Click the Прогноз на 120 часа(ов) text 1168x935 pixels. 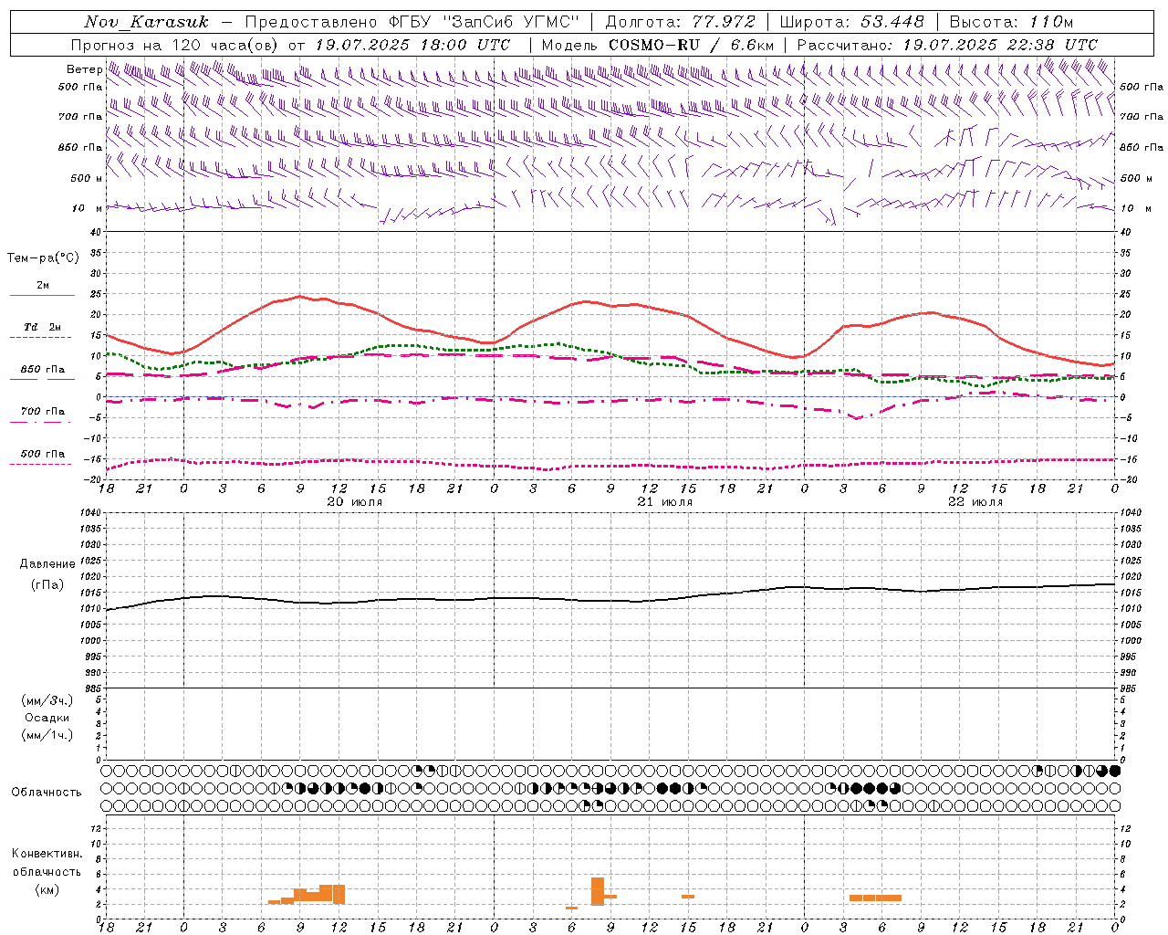coord(176,45)
